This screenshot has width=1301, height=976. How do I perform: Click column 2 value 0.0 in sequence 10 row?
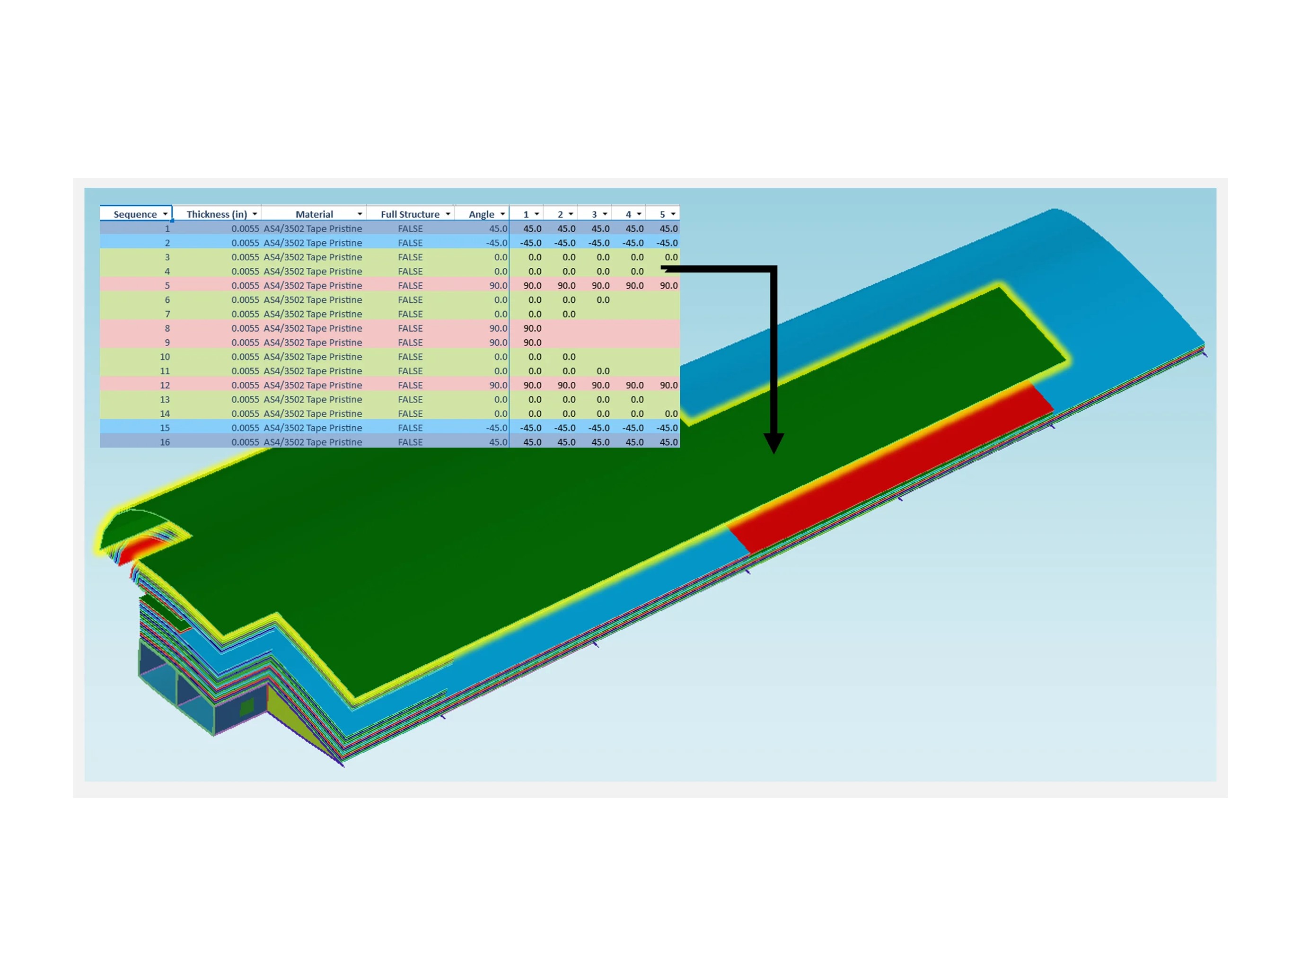[569, 357]
